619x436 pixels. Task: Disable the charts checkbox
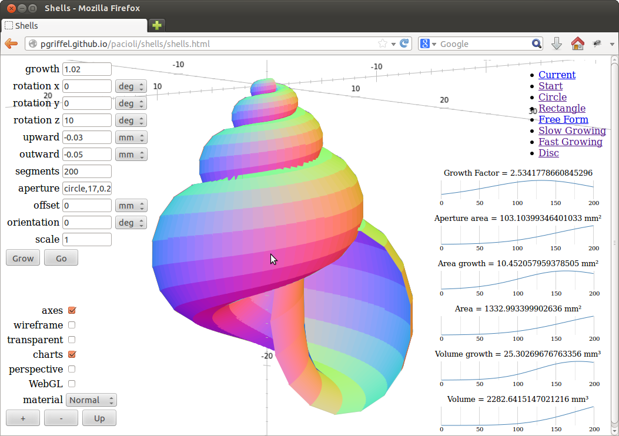pyautogui.click(x=71, y=354)
